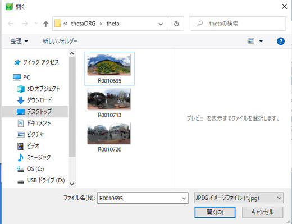Click the PC monitor icon
The width and height of the screenshot is (292, 224).
coord(17,77)
